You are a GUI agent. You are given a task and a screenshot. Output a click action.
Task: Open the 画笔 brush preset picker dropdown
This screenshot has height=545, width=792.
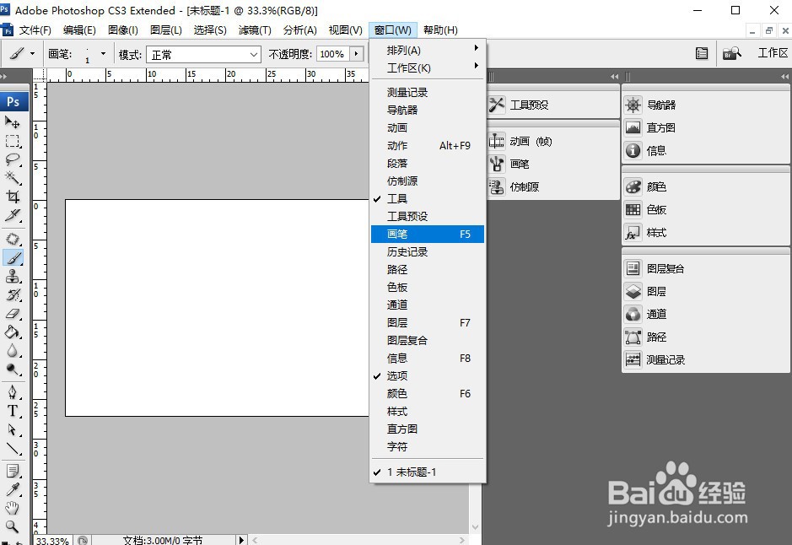coord(105,53)
